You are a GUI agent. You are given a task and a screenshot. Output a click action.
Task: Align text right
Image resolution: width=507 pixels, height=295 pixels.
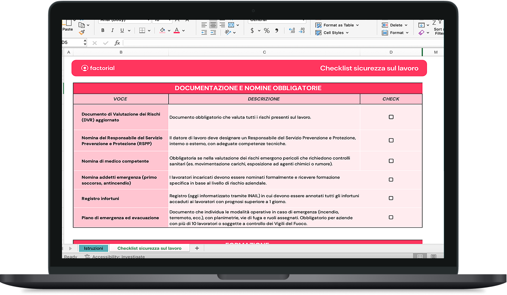(x=222, y=25)
